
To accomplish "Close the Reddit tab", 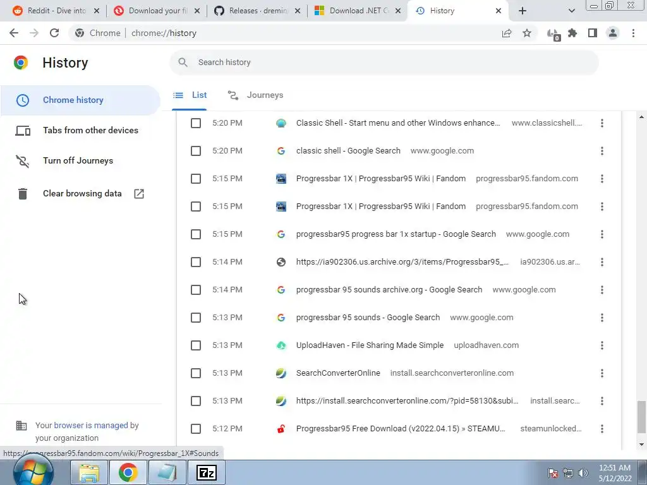I will click(97, 11).
